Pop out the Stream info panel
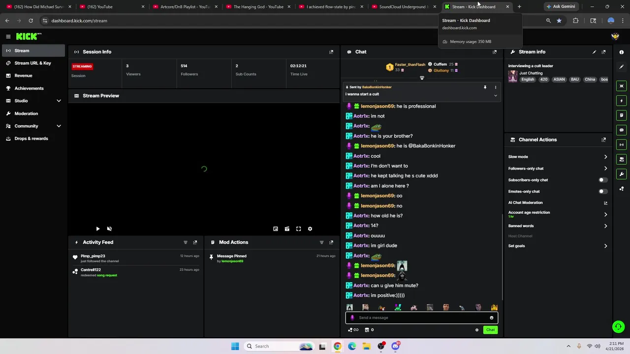The image size is (630, 354). [x=604, y=52]
